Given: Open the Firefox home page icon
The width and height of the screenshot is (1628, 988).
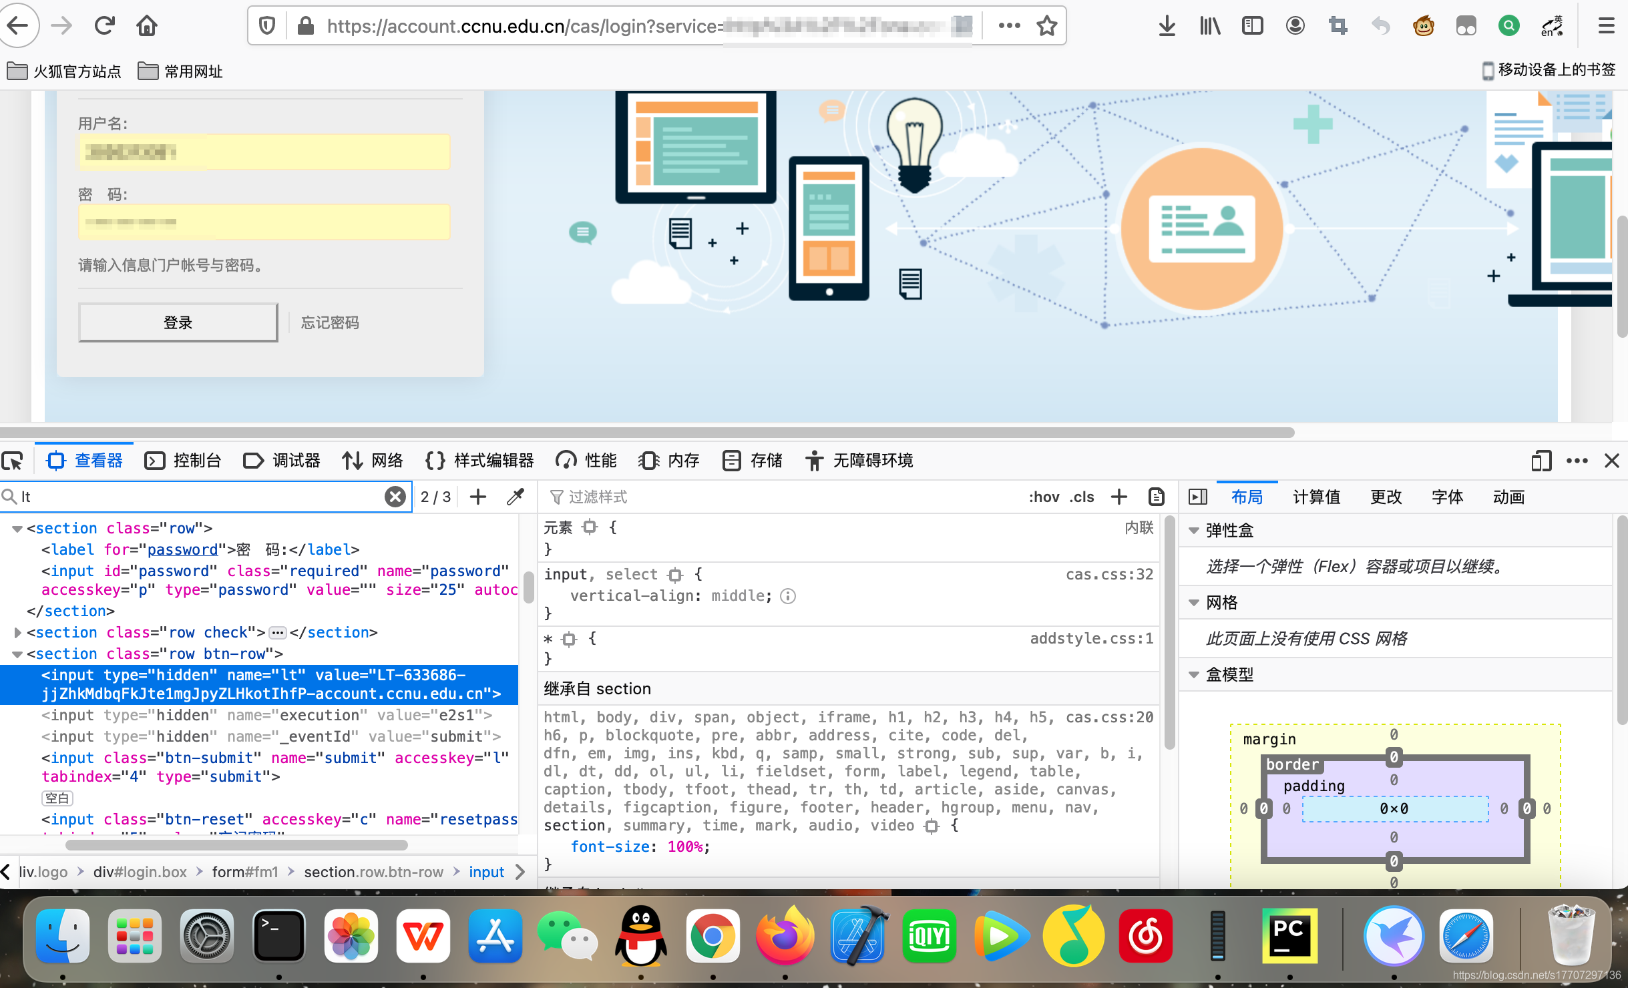Looking at the screenshot, I should click(x=147, y=25).
